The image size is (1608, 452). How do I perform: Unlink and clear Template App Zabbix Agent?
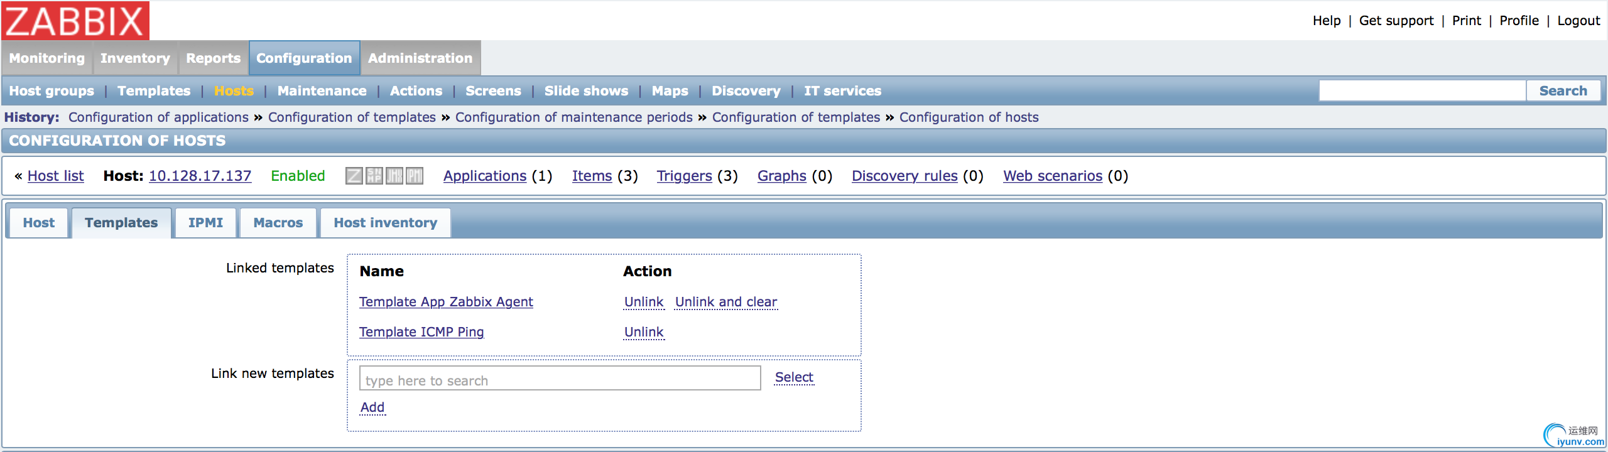click(x=726, y=302)
